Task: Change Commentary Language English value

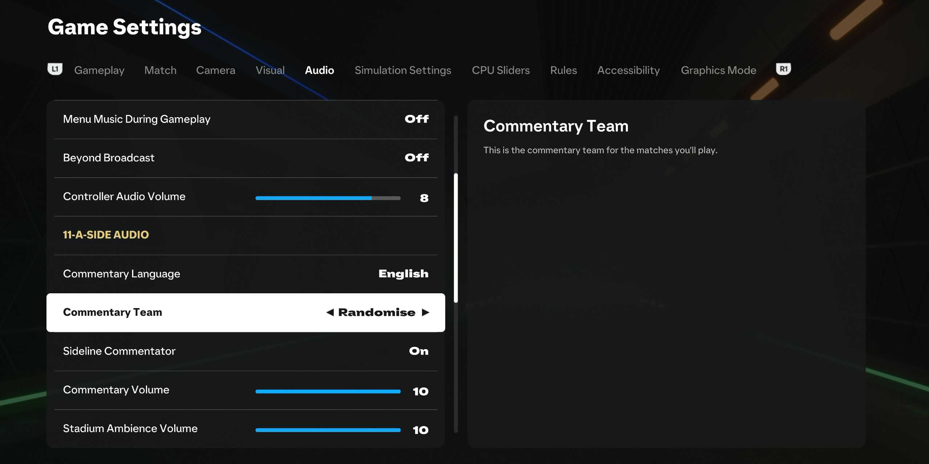Action: click(x=404, y=274)
